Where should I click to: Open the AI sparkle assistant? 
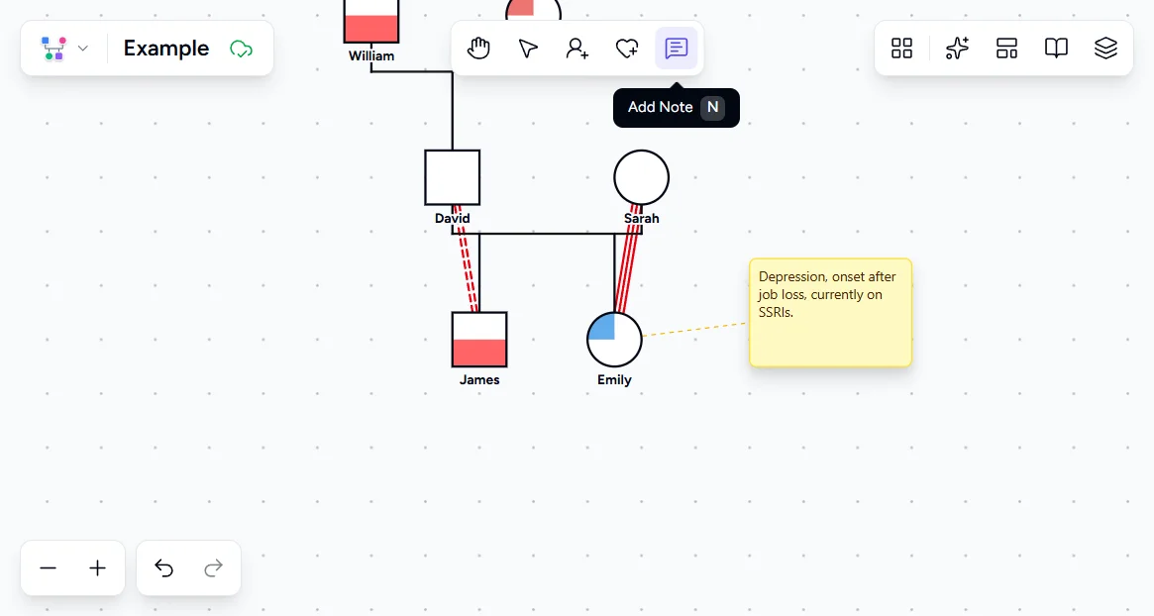pos(957,49)
